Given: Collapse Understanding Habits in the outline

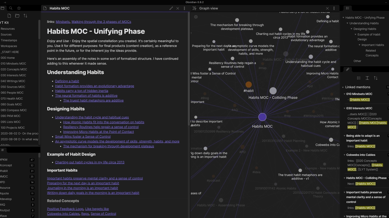Looking at the screenshot, I should 347,23.
